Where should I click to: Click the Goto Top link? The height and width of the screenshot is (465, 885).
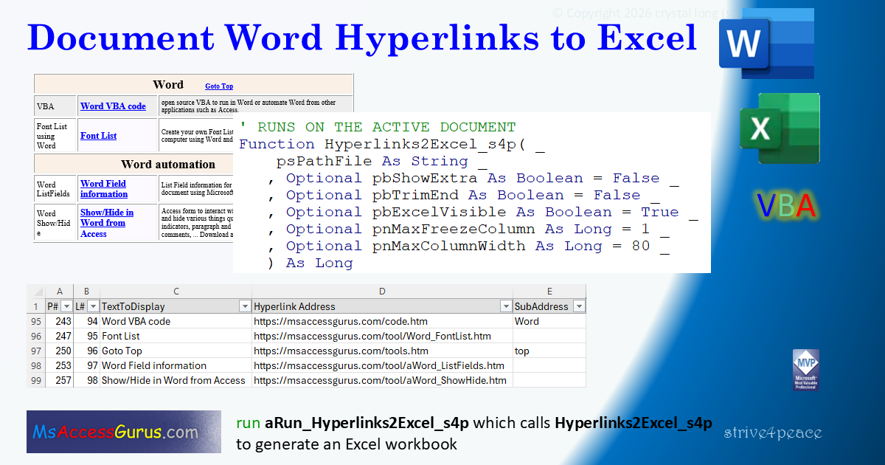click(219, 86)
